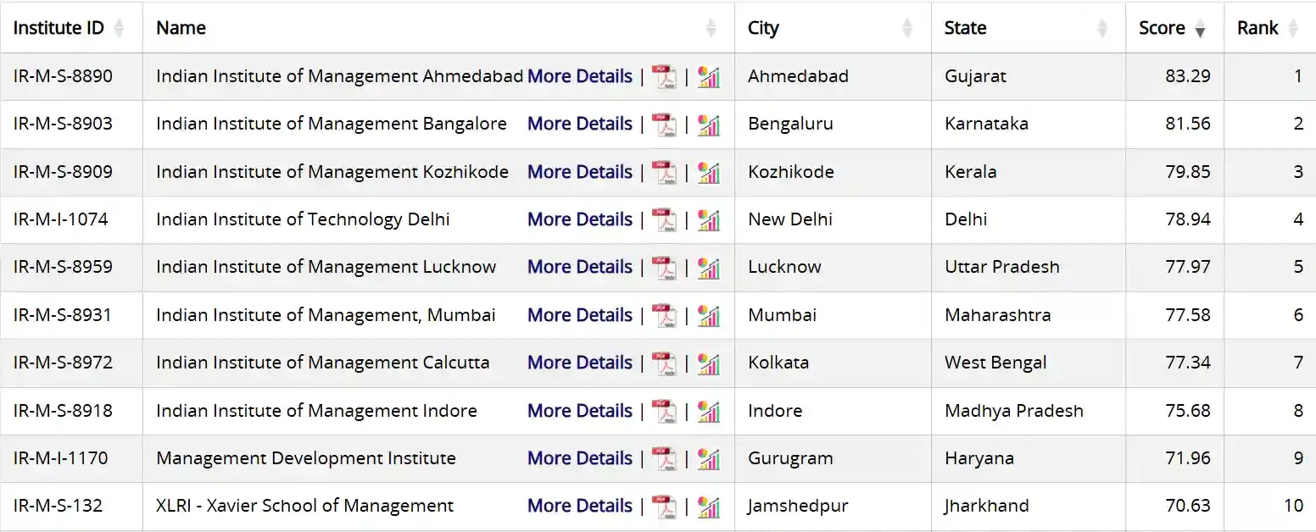Viewport: 1316px width, 532px height.
Task: View chart icon for IIM Mumbai
Action: click(x=709, y=316)
